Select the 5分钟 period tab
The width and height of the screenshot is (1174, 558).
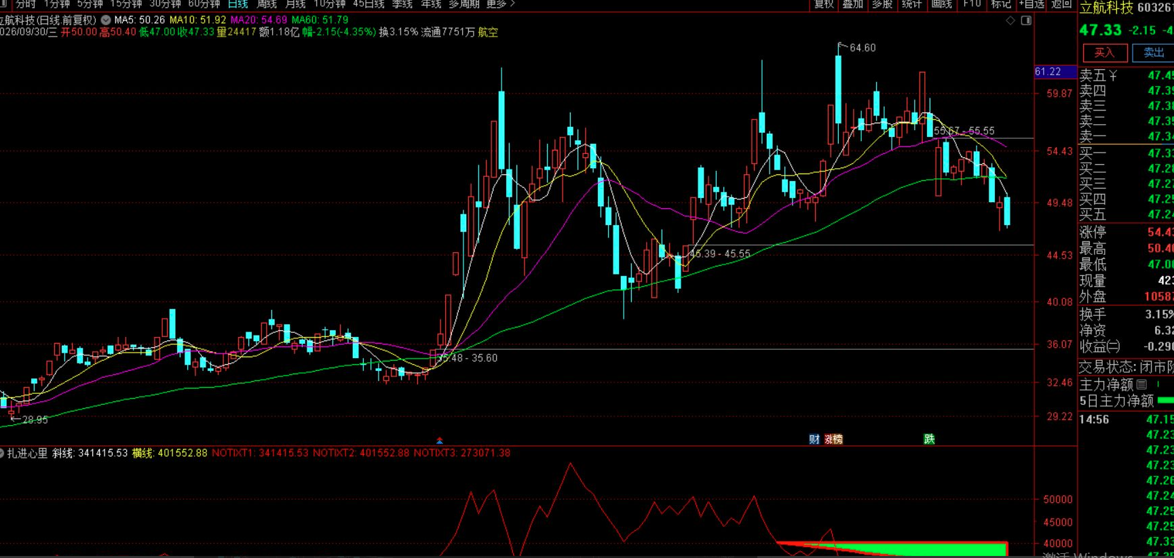(90, 4)
